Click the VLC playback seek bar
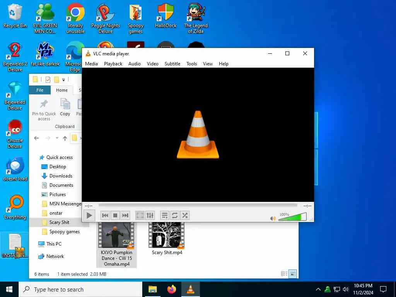This screenshot has height=297, width=396. [x=198, y=206]
